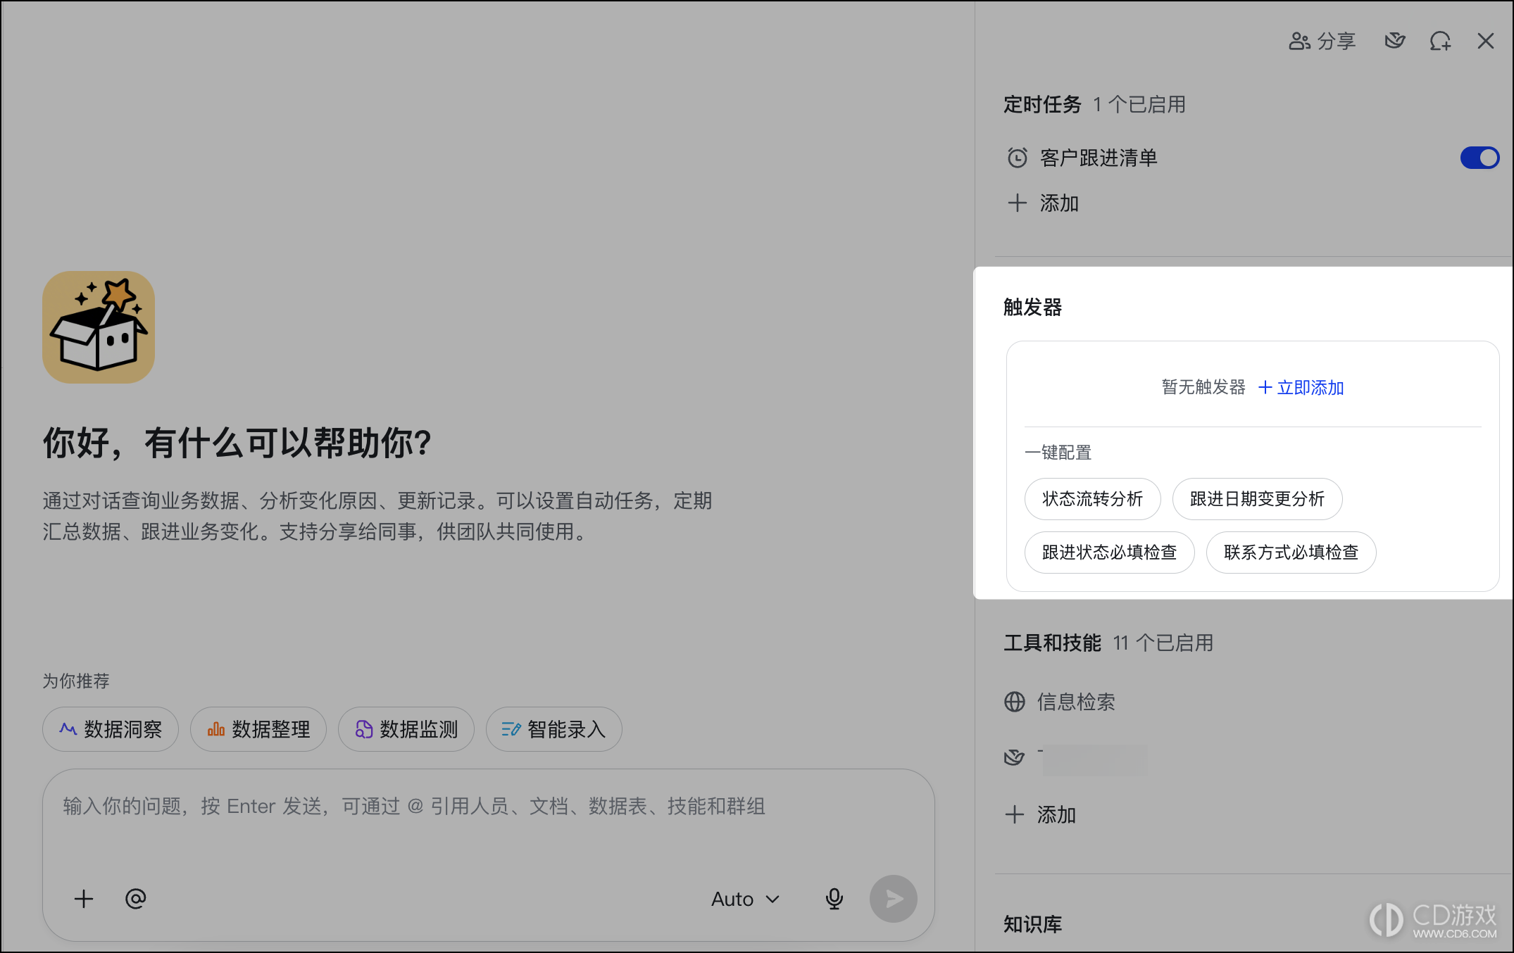Choose 联系方式必填检查 one-click config
This screenshot has width=1514, height=953.
(1291, 553)
